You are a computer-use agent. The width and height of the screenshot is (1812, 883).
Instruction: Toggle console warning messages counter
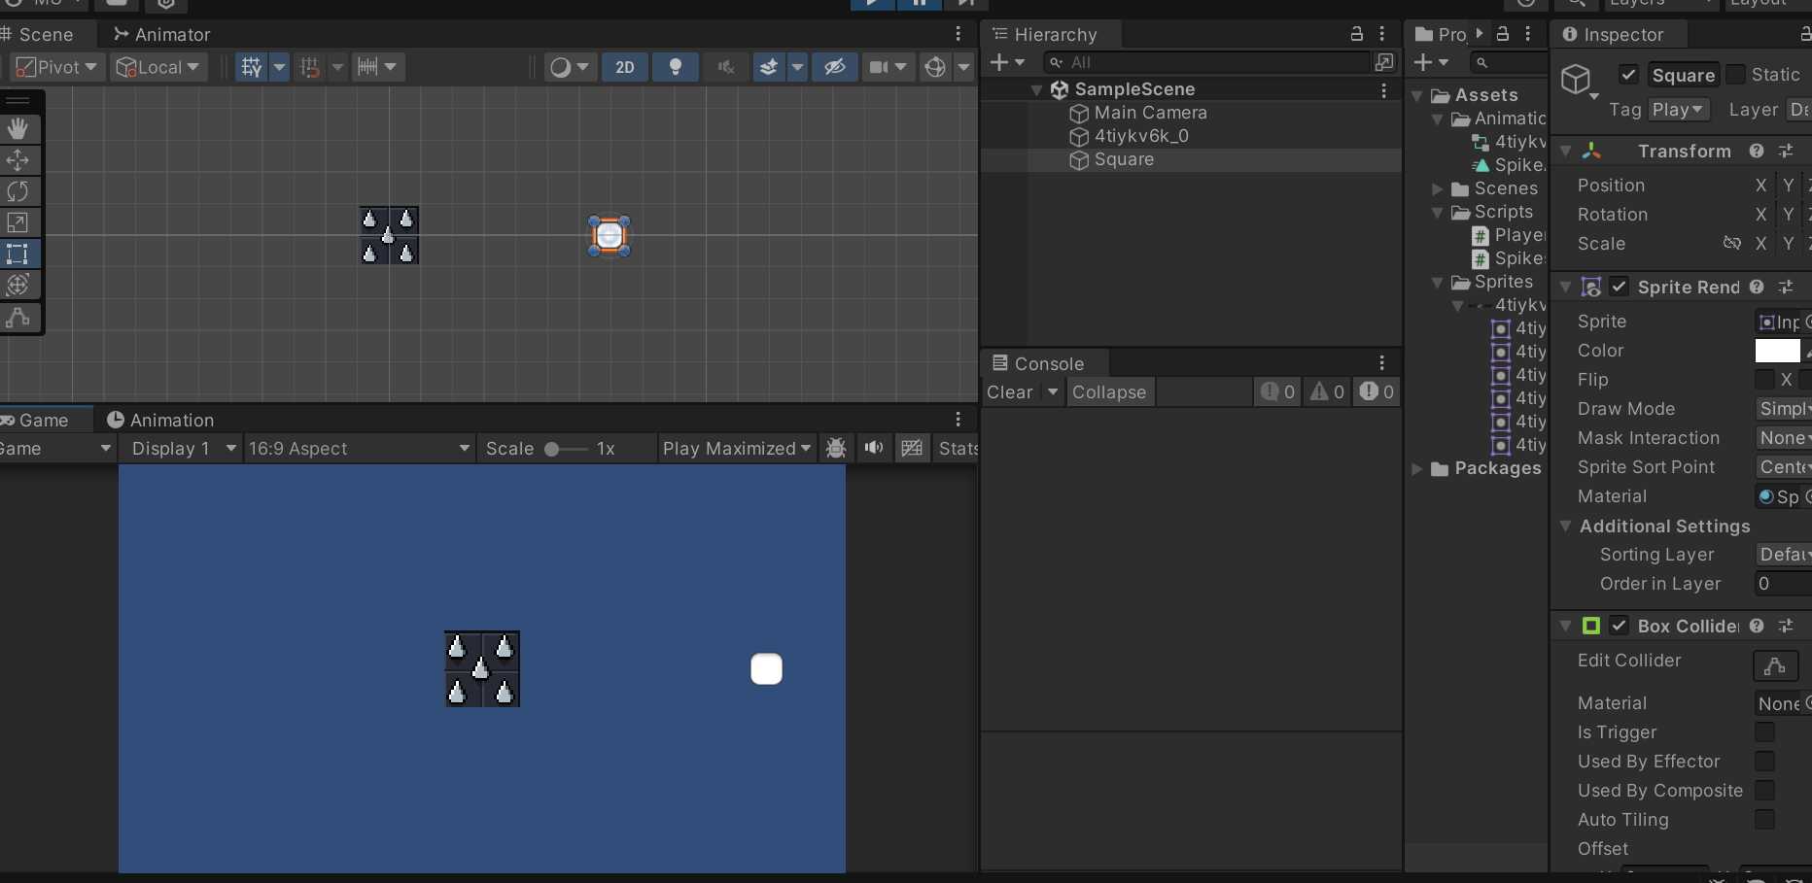point(1327,392)
